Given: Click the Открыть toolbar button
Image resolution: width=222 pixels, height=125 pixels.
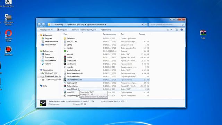Looking at the screenshot, I should pos(62,30).
